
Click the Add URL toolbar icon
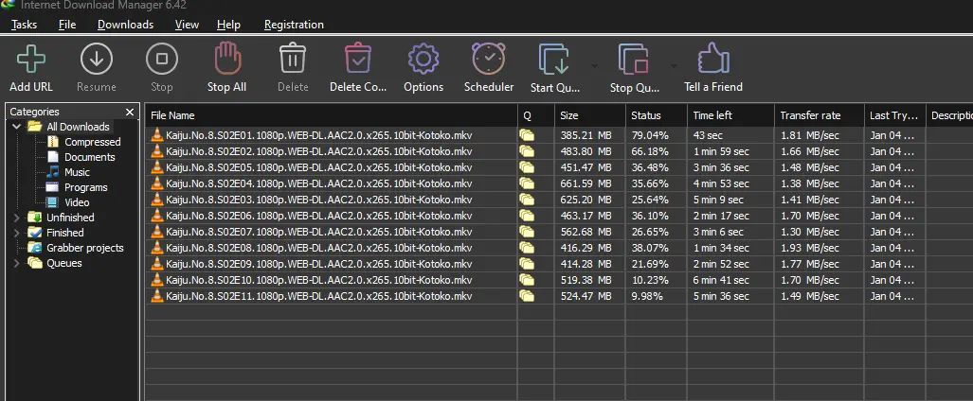pyautogui.click(x=31, y=60)
